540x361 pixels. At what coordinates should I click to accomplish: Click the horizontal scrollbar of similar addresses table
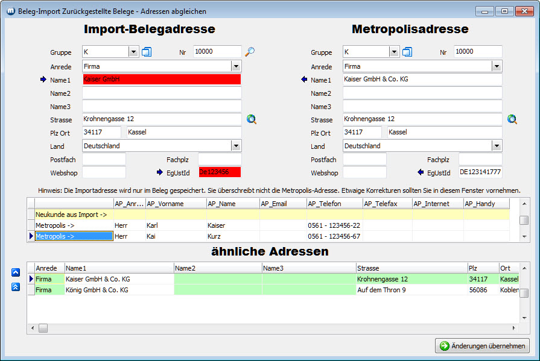272,328
